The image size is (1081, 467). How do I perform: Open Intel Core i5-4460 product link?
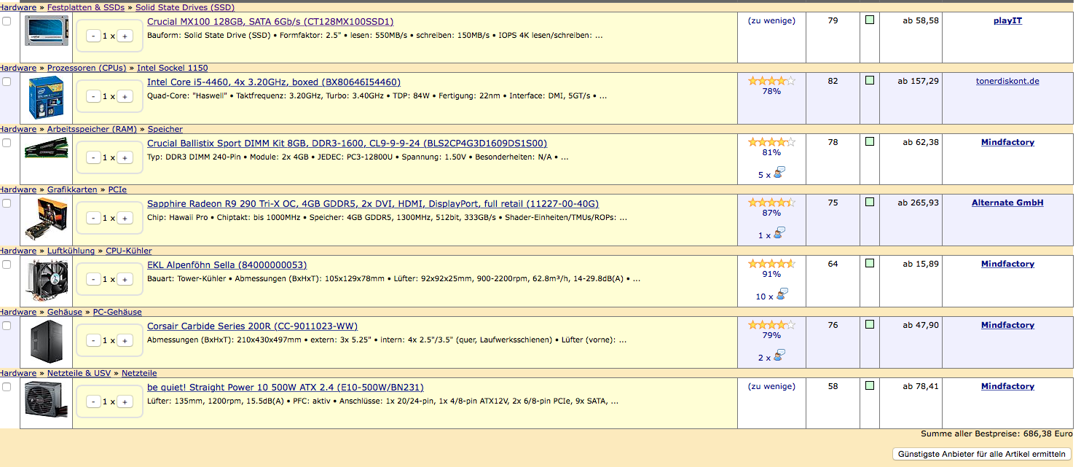[274, 82]
